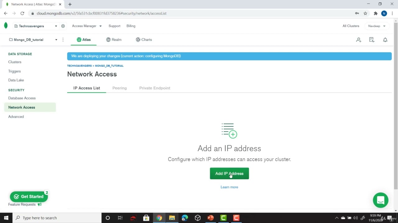Open Data Lake in the sidebar

[16, 80]
